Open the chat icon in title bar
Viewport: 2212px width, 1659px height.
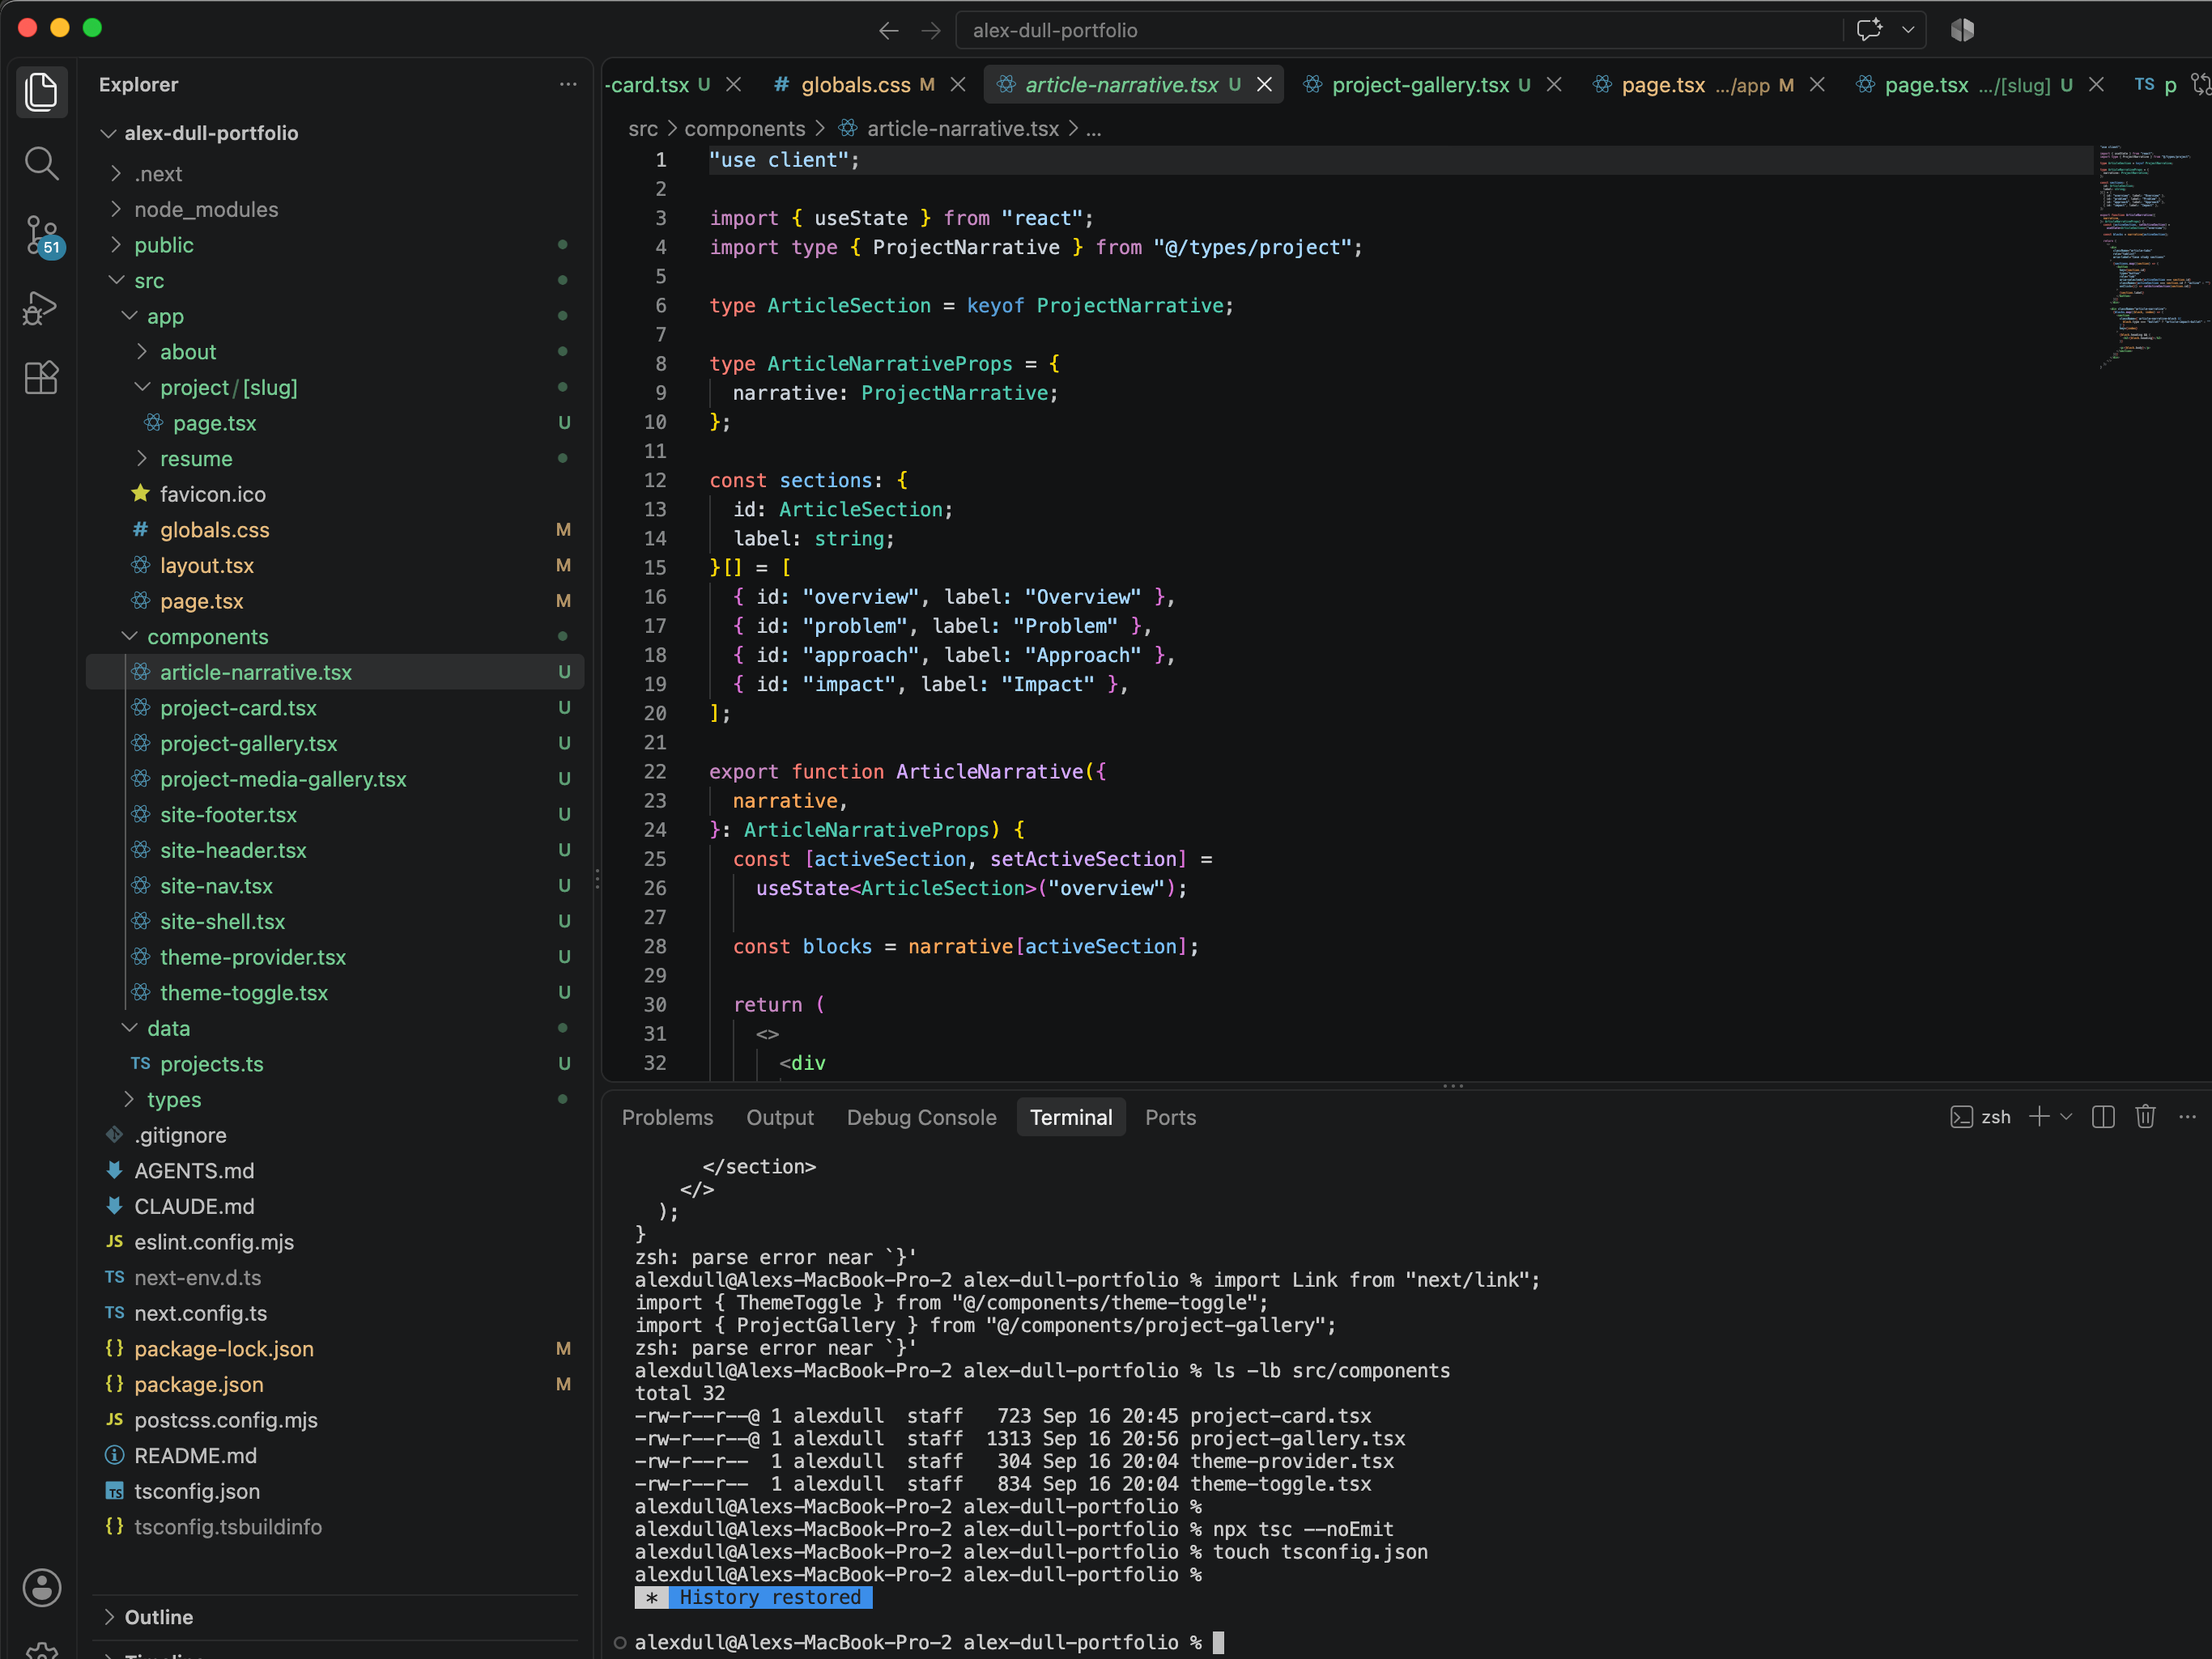pyautogui.click(x=1869, y=30)
